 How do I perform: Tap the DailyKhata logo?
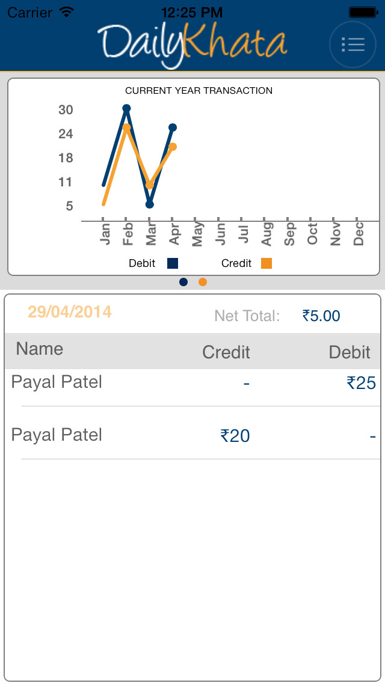[x=192, y=45]
